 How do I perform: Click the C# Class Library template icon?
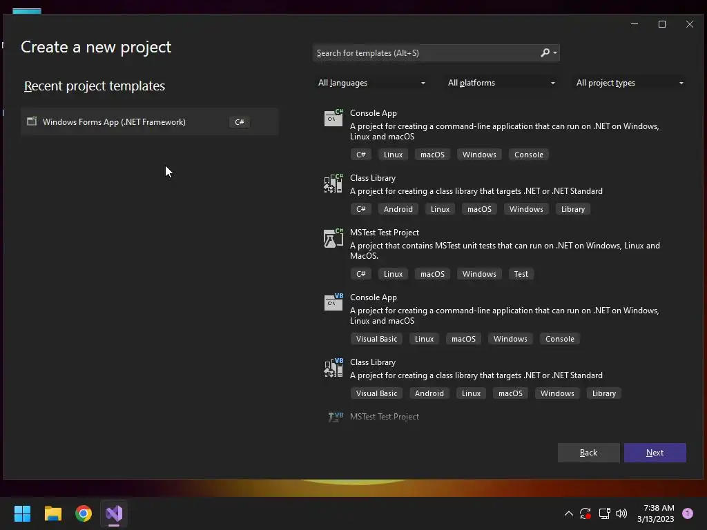point(333,183)
